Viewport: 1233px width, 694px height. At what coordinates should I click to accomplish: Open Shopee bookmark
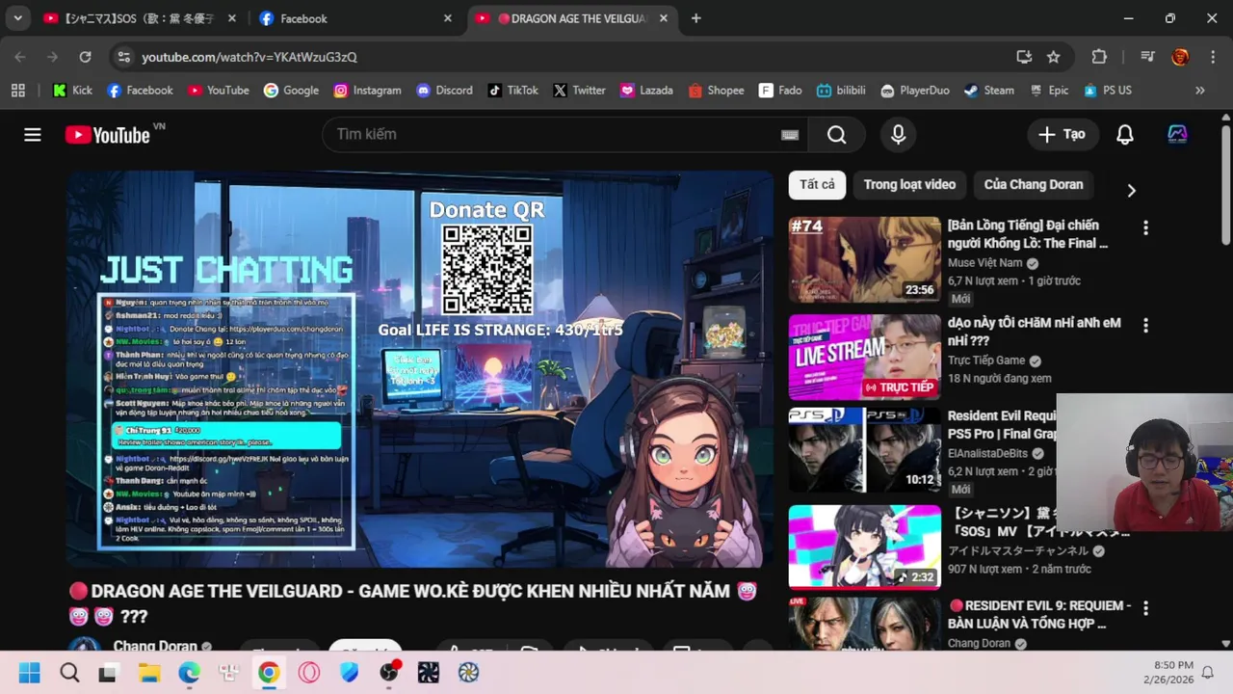[x=716, y=90]
